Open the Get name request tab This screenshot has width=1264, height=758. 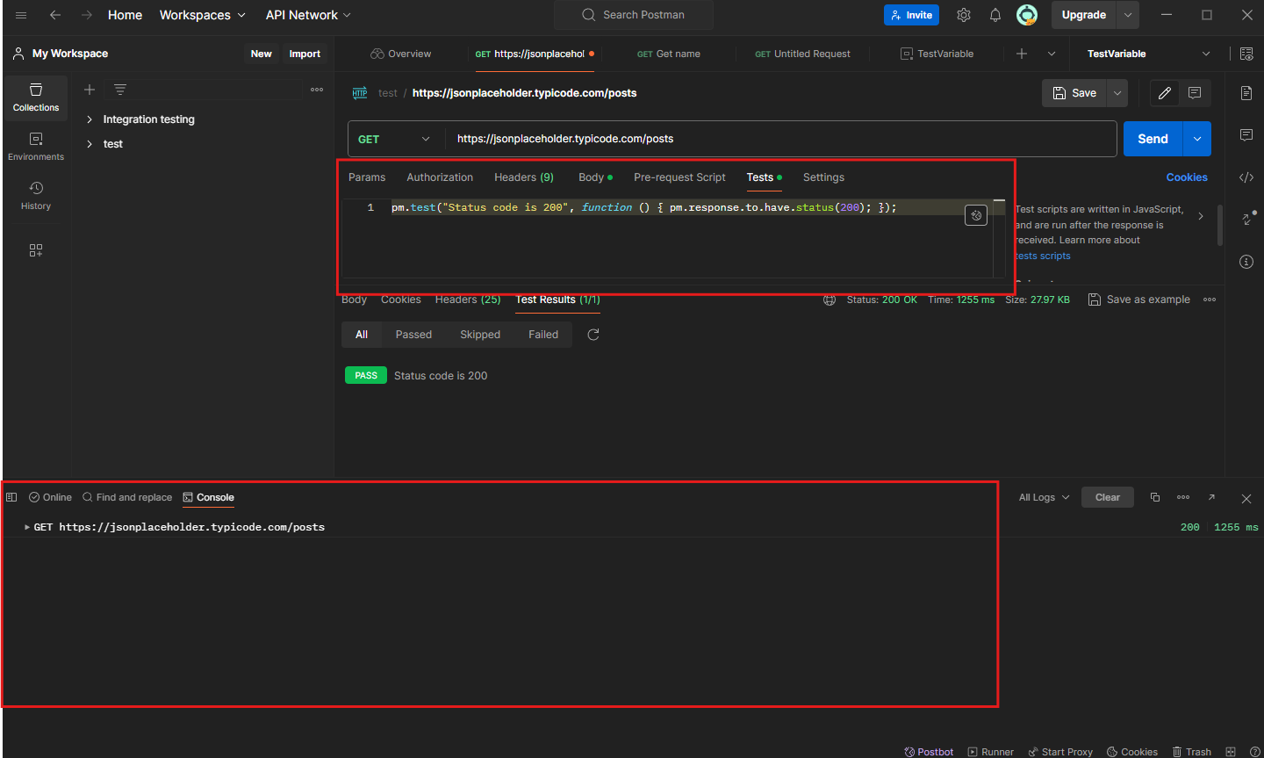[x=669, y=54]
